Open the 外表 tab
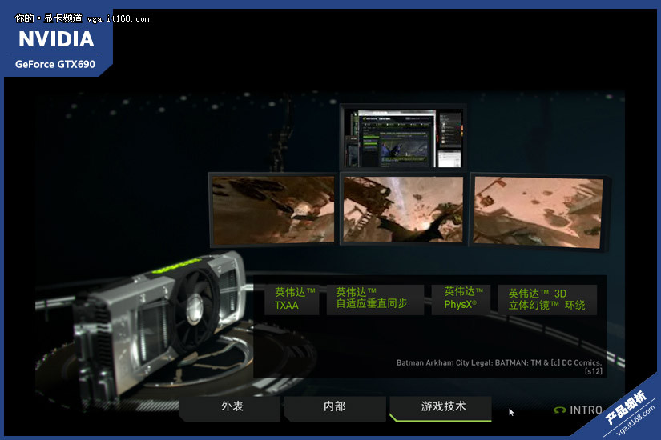 230,407
